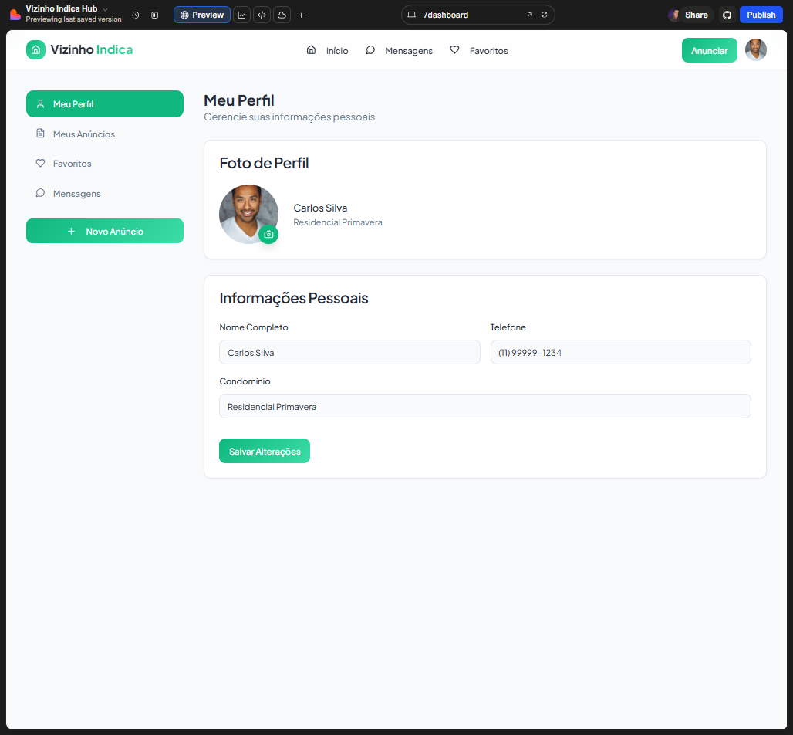The width and height of the screenshot is (793, 735).
Task: Click the Telefone input field
Action: (x=620, y=353)
